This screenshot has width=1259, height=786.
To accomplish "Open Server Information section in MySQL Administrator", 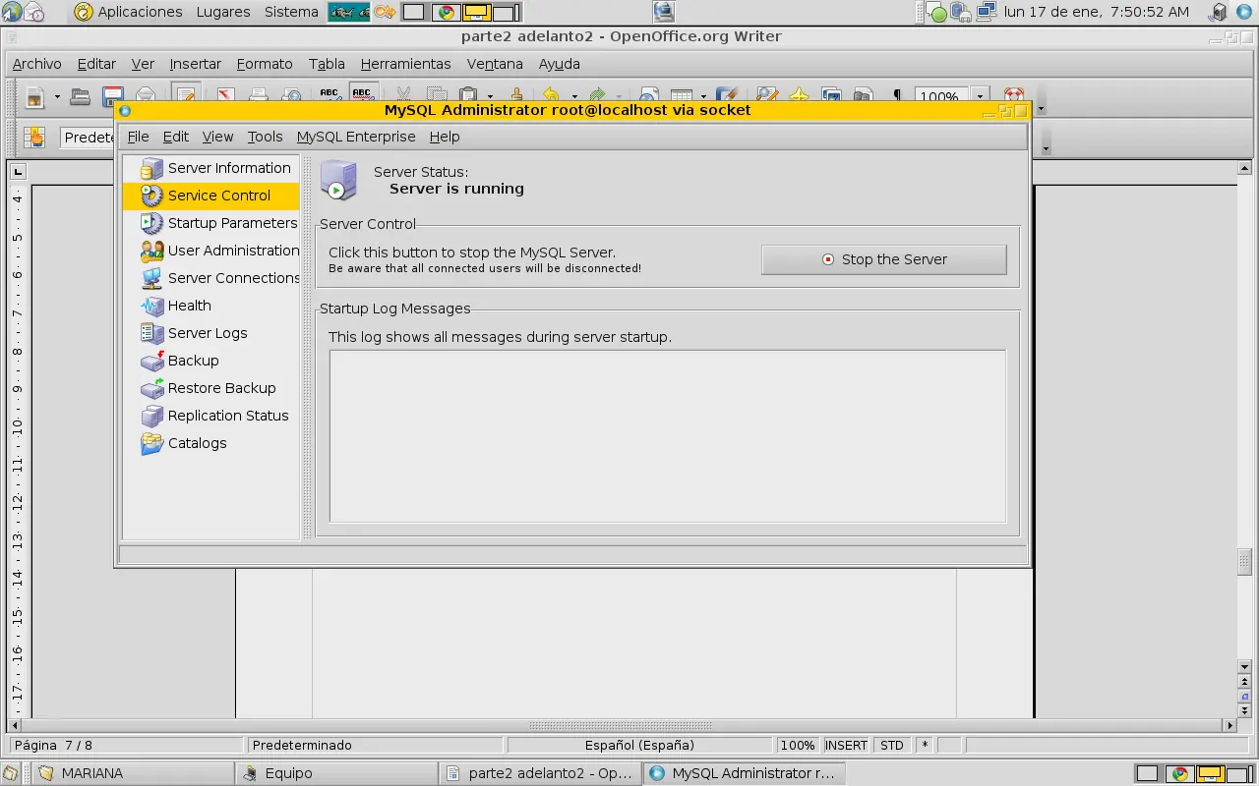I will [210, 168].
